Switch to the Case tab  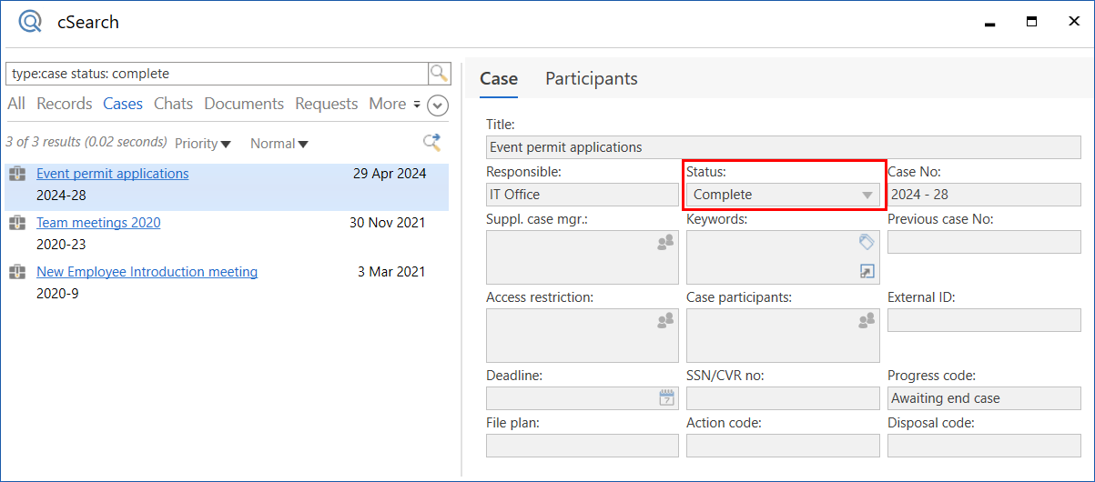pyautogui.click(x=499, y=79)
